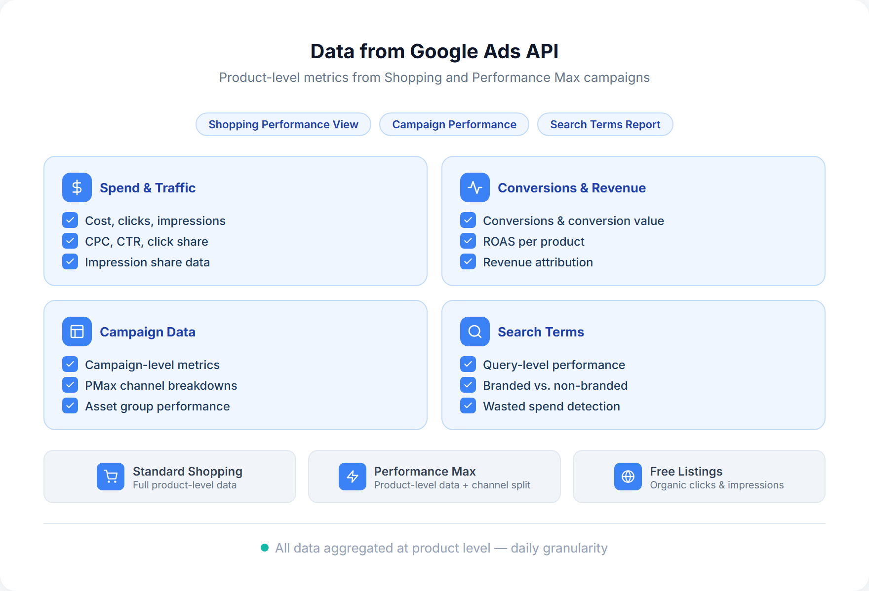
Task: Select the globe icon for Free Listings
Action: click(x=628, y=477)
